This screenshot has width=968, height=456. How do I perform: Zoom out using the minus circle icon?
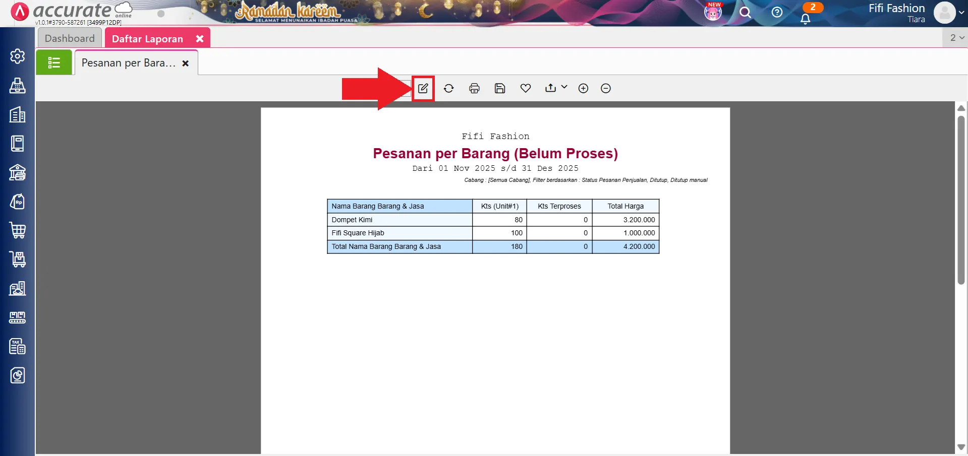tap(606, 89)
